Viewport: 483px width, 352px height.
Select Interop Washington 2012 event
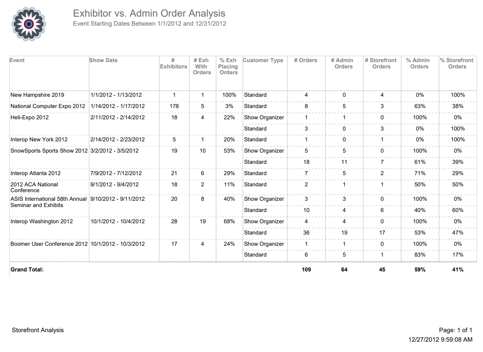pos(41,221)
